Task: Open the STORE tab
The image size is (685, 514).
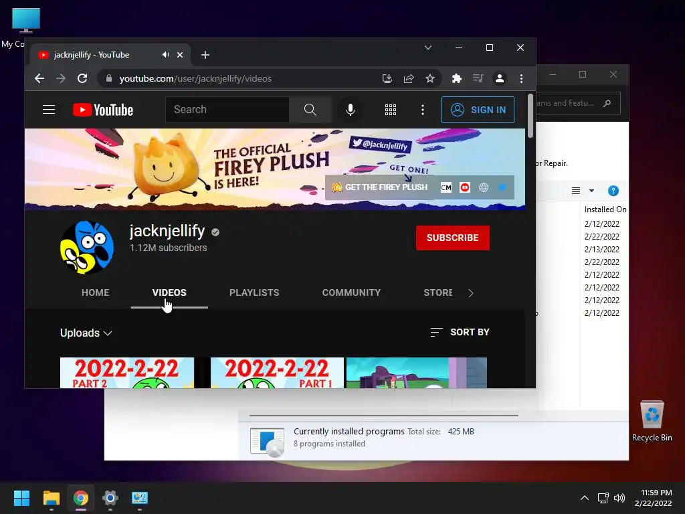Action: click(437, 292)
